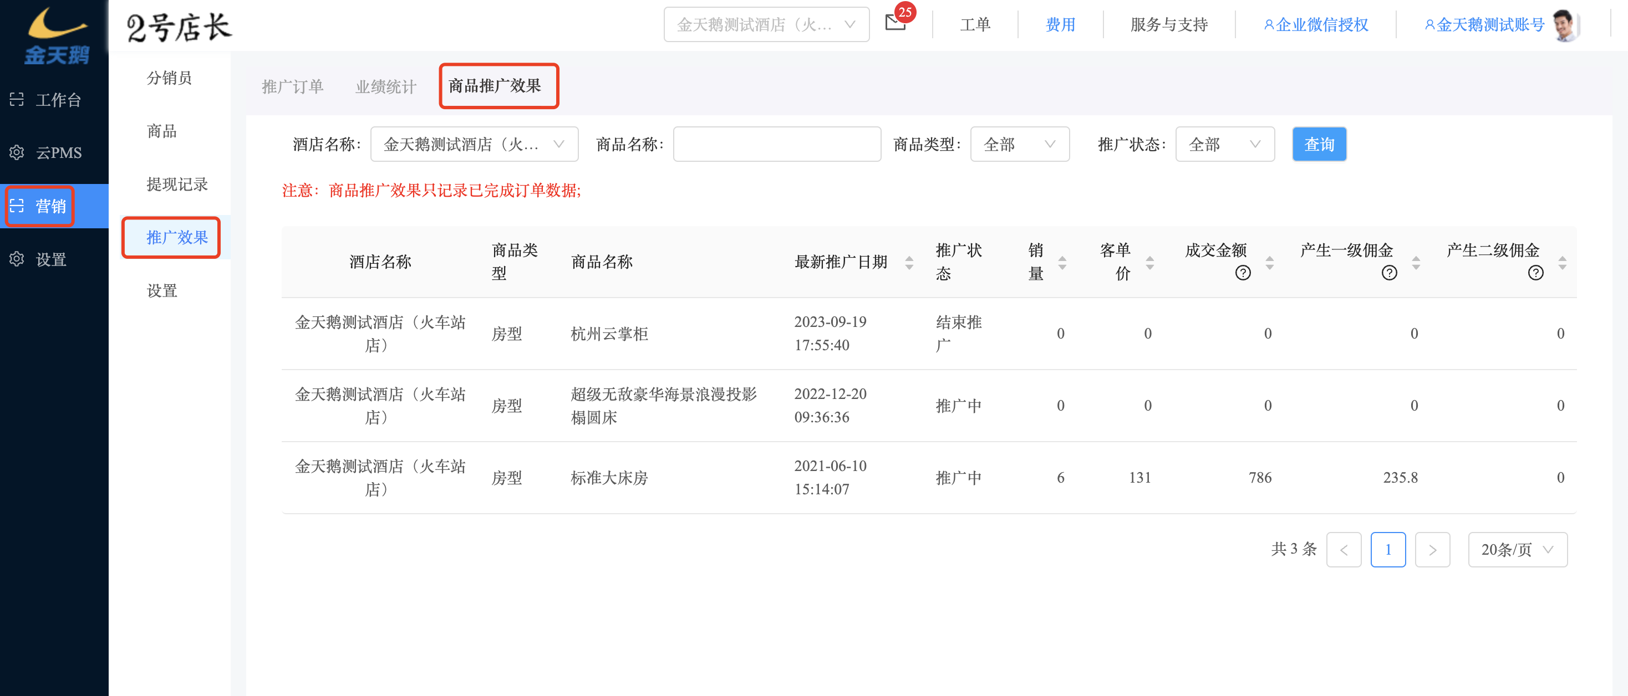Click the 杭州云掌柜 product name cell

pyautogui.click(x=609, y=334)
